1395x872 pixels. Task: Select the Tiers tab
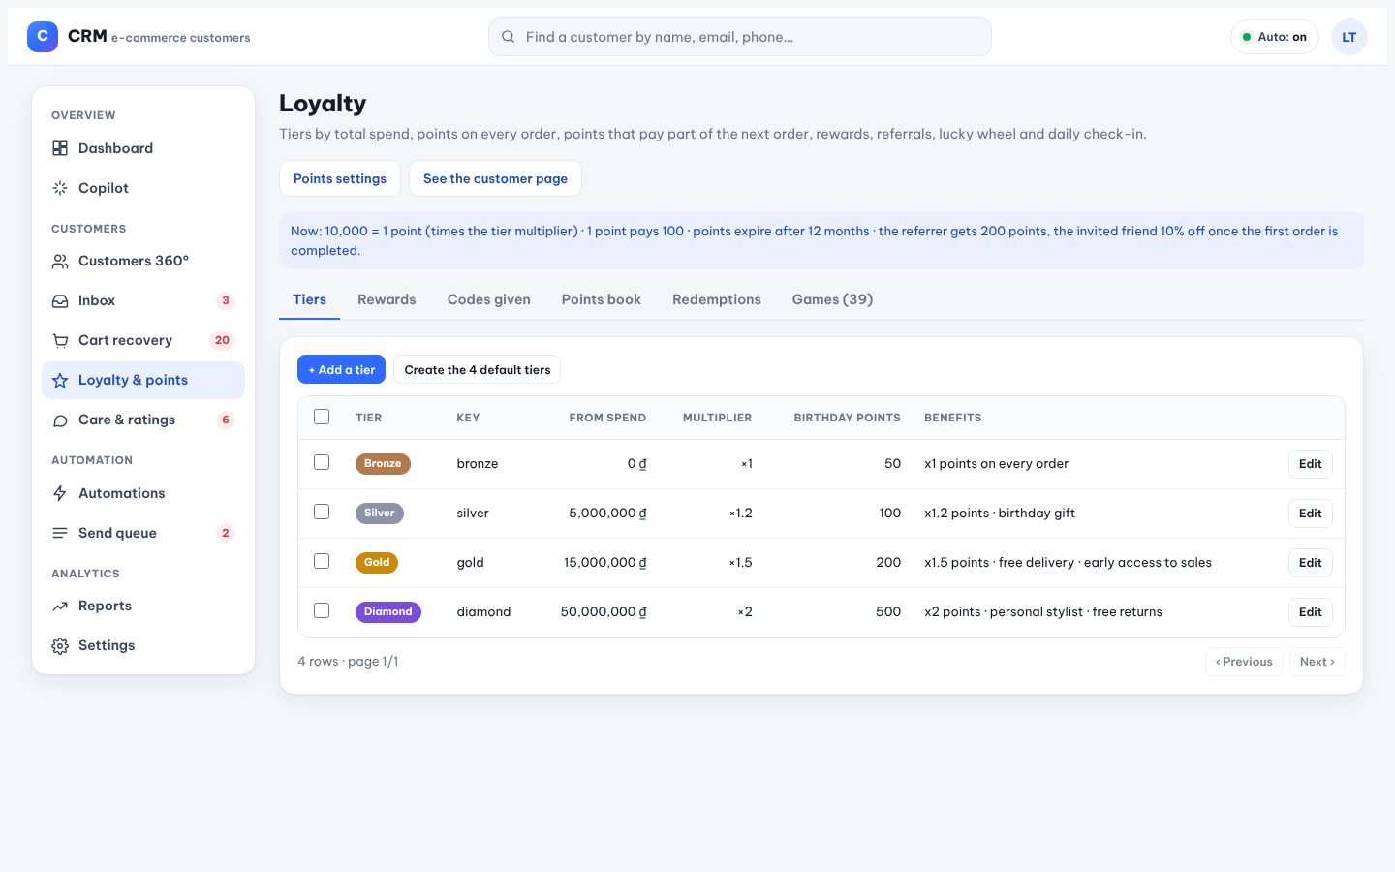310,299
